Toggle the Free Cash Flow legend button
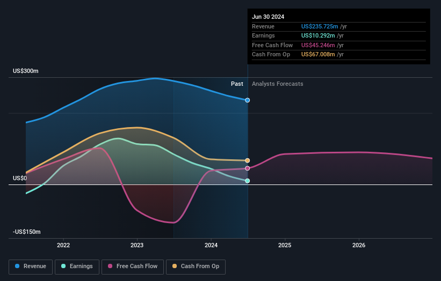This screenshot has height=281, width=441. point(133,267)
